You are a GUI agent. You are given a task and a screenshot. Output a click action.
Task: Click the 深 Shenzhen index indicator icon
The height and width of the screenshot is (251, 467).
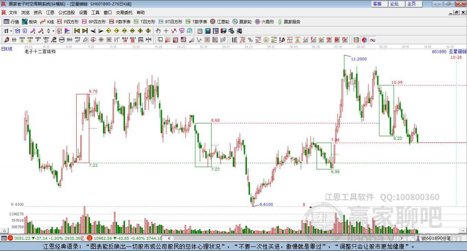(89, 238)
